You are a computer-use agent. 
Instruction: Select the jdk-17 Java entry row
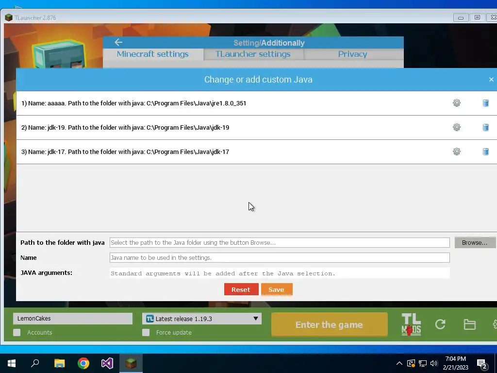point(257,152)
